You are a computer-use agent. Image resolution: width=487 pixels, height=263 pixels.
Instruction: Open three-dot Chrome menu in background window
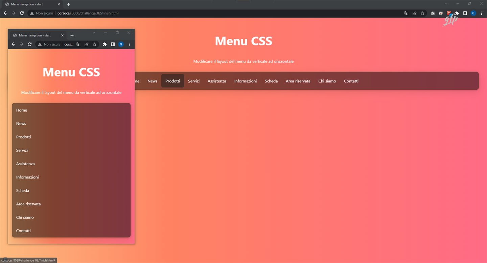tap(481, 13)
